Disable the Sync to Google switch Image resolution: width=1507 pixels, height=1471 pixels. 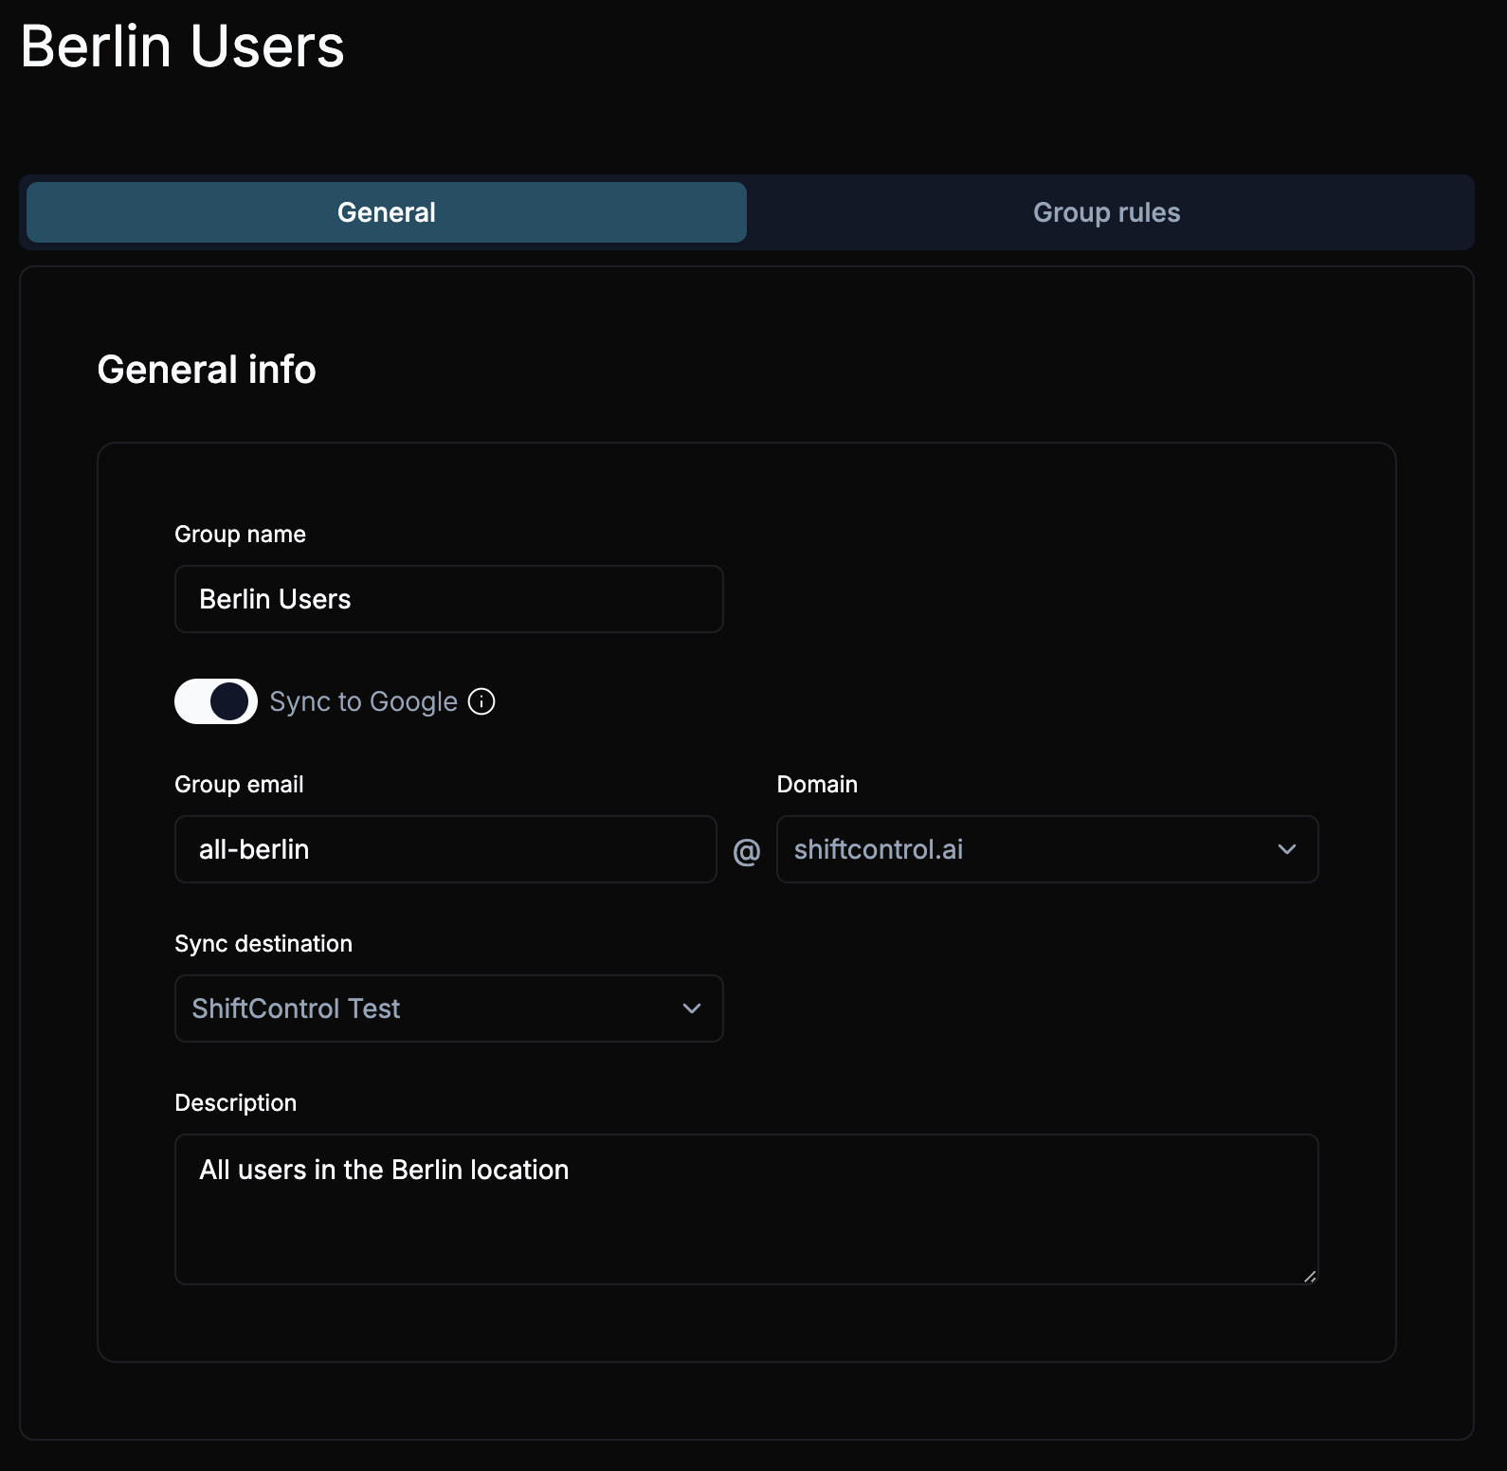pyautogui.click(x=216, y=701)
